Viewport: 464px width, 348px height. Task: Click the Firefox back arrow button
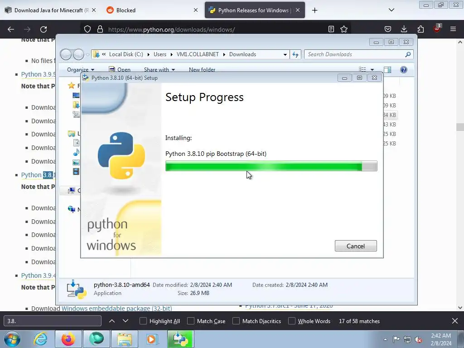tap(11, 29)
